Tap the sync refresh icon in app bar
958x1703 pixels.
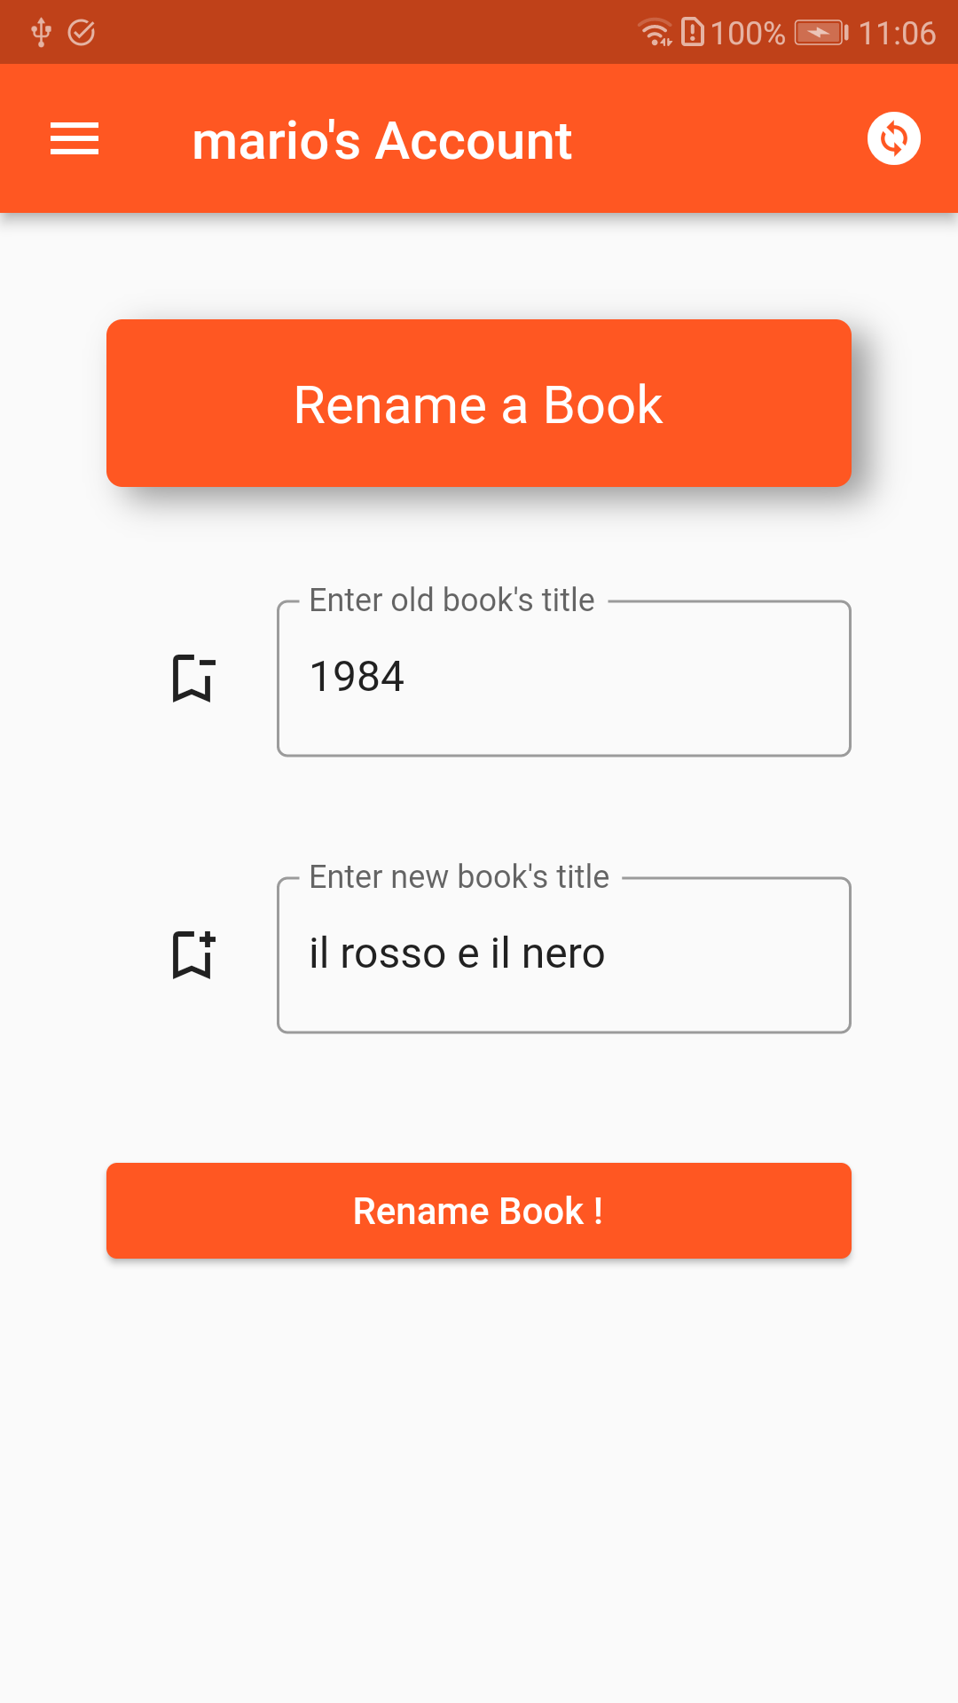point(895,137)
